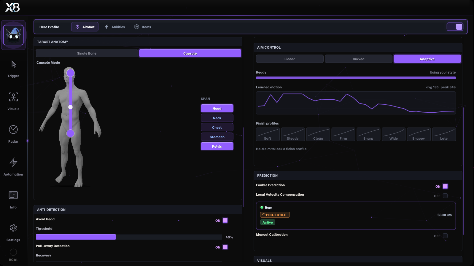
Task: Toggle the Hero Profile master switch
Action: pos(455,27)
